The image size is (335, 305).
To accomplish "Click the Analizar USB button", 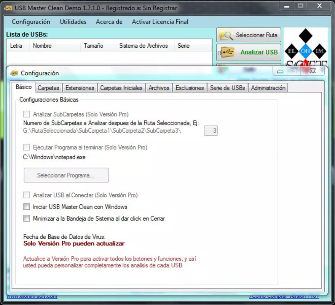I will click(x=249, y=52).
